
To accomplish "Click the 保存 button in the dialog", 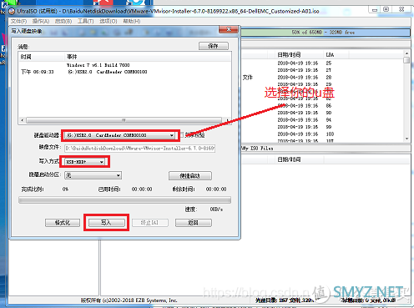I will pyautogui.click(x=214, y=46).
